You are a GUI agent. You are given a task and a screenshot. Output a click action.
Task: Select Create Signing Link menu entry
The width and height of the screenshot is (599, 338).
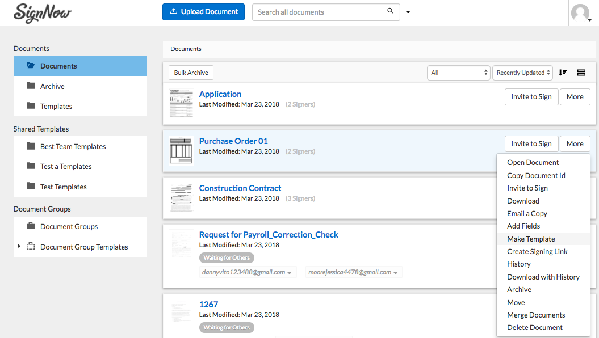click(537, 251)
